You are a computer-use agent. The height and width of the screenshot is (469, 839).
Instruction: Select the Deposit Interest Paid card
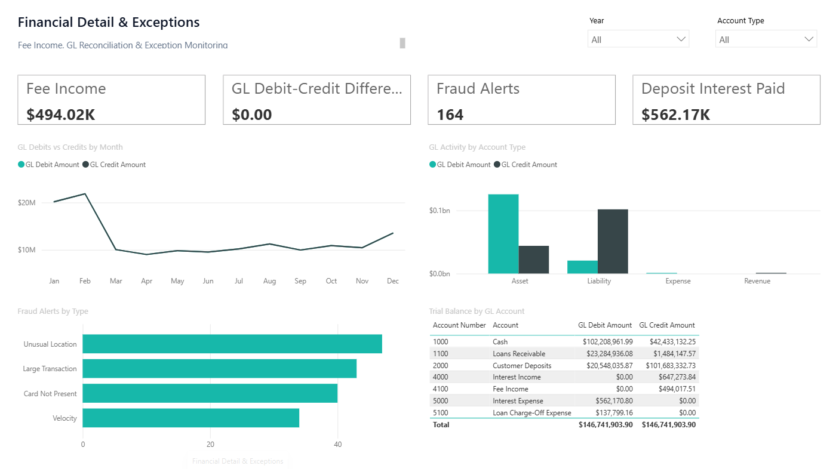(x=726, y=100)
